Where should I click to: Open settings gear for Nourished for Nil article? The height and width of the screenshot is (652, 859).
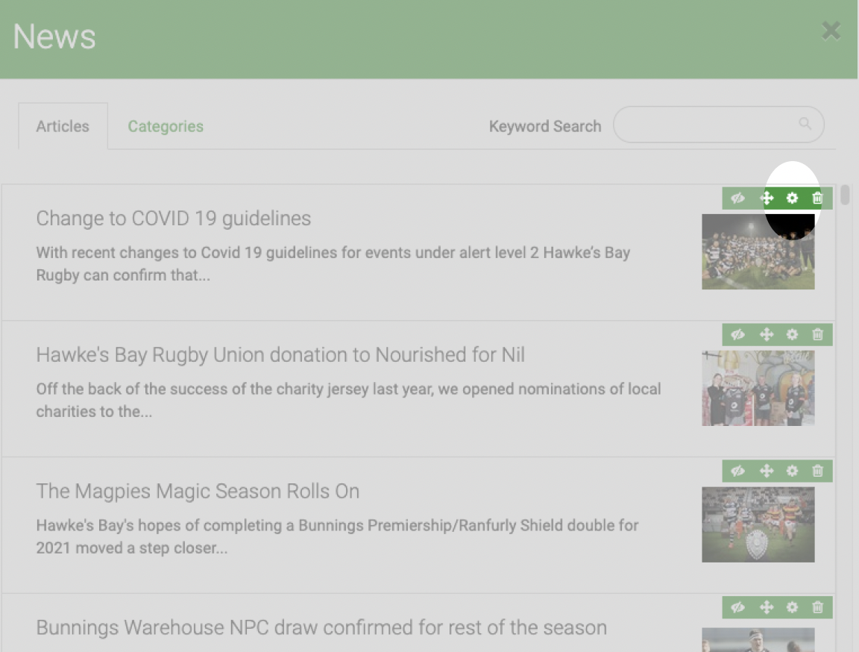[792, 335]
